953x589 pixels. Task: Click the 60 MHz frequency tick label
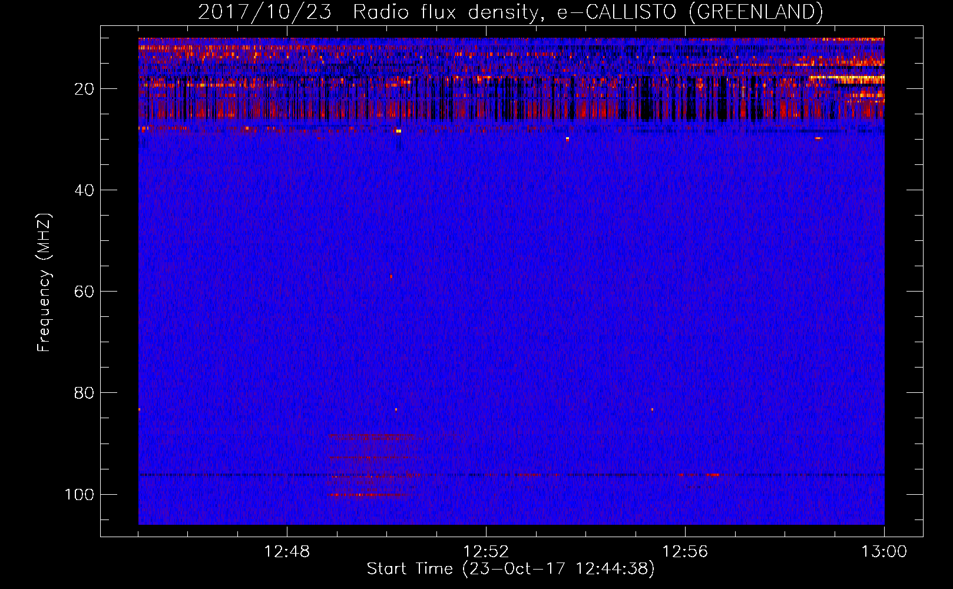(84, 292)
